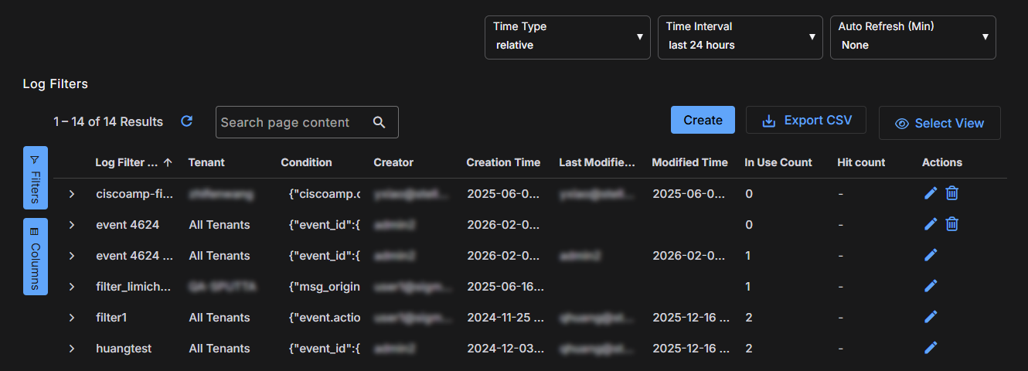This screenshot has width=1028, height=371.
Task: Refresh the log filters results list
Action: 186,121
